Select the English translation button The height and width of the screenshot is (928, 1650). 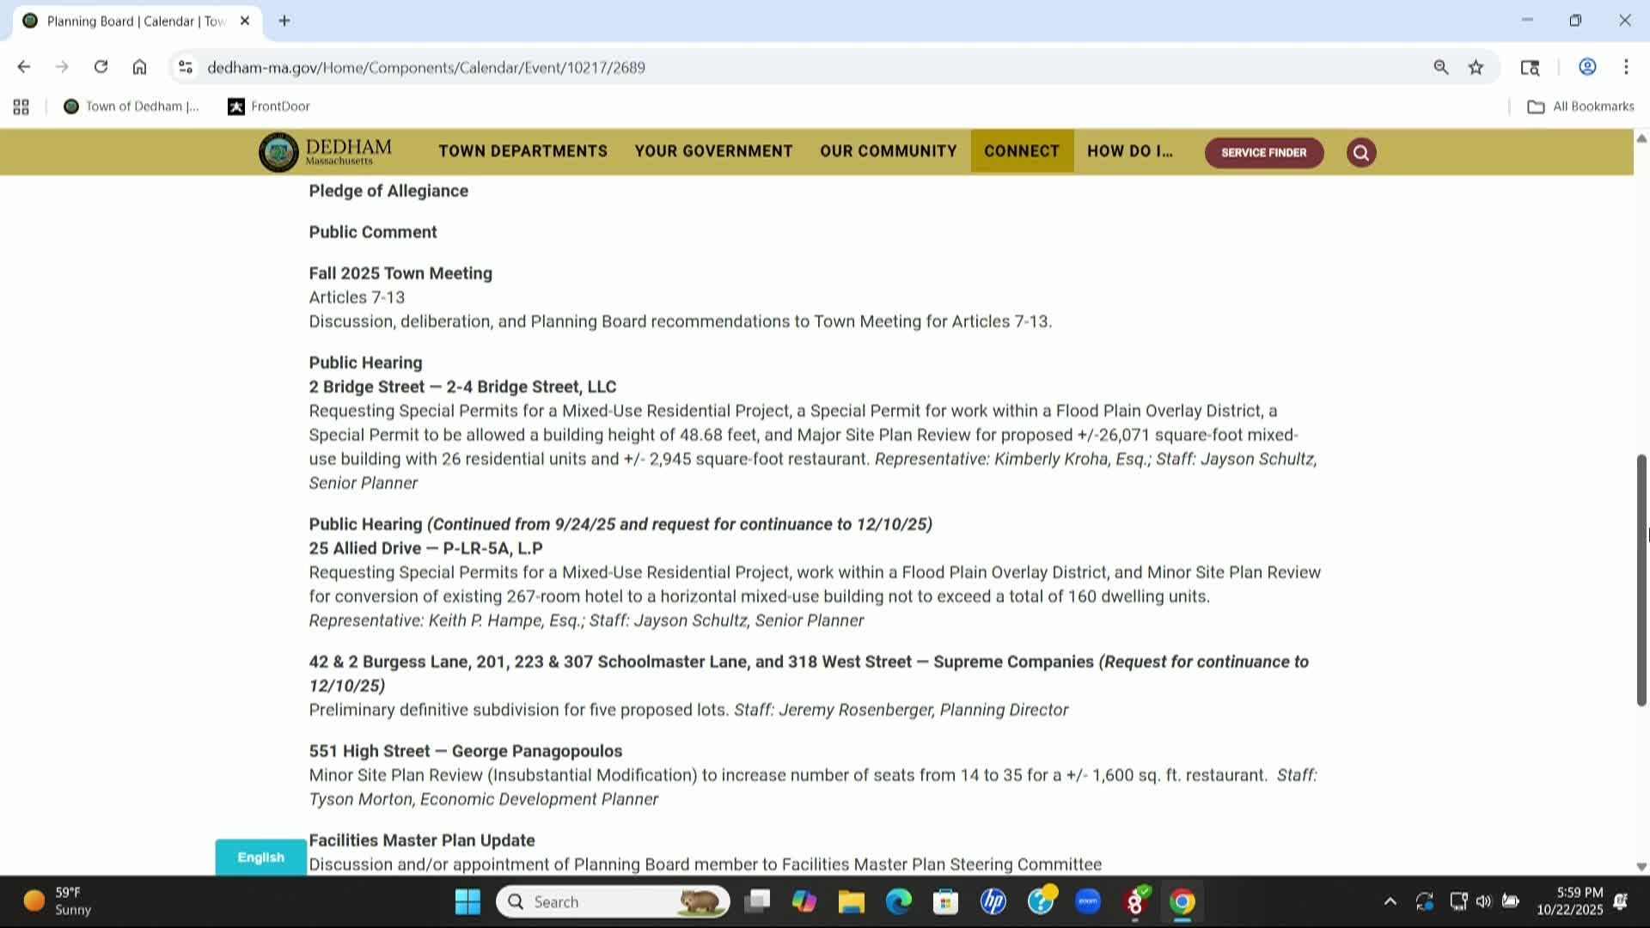pyautogui.click(x=260, y=857)
